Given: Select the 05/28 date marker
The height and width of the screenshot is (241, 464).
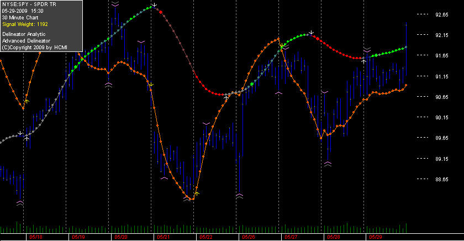Looking at the screenshot, I should click(334, 237).
